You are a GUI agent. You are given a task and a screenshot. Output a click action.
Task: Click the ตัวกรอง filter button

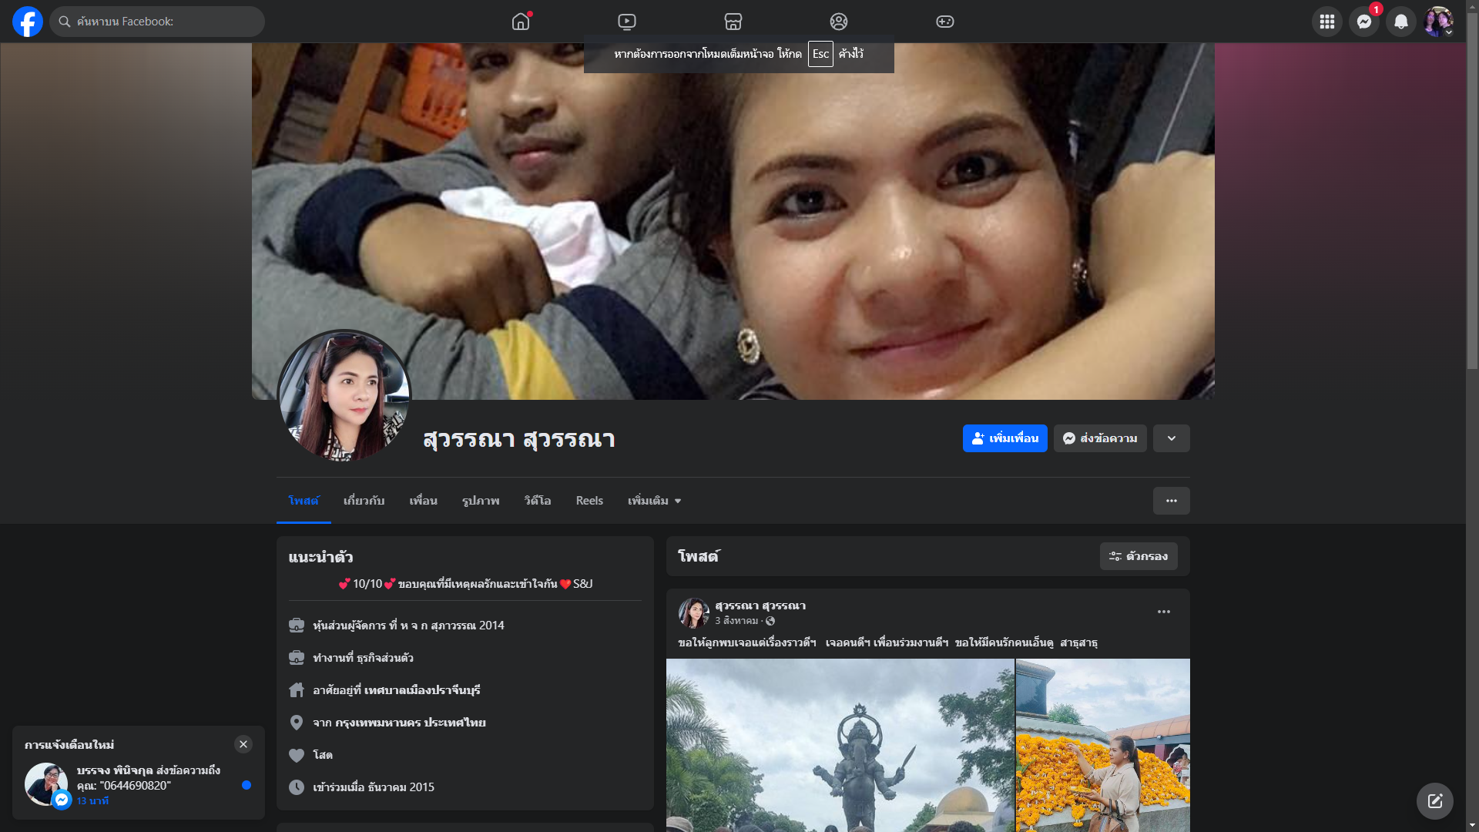click(1139, 556)
